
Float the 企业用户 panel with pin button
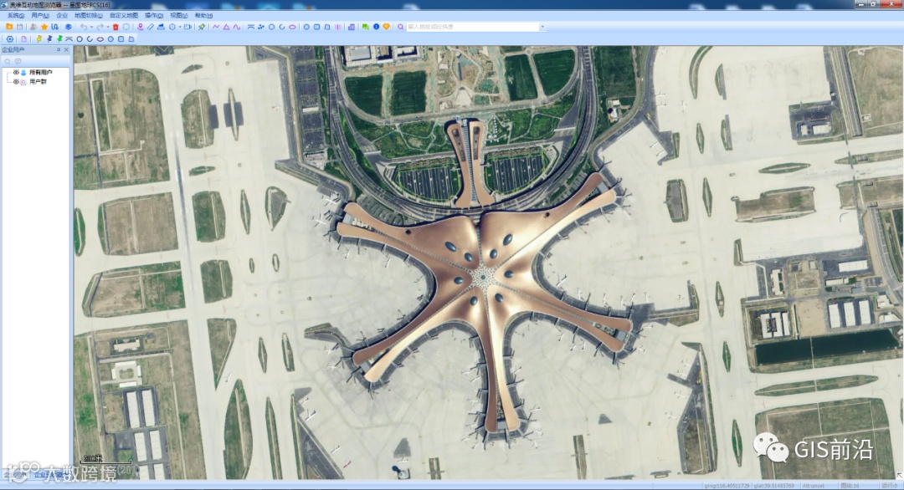click(x=59, y=49)
